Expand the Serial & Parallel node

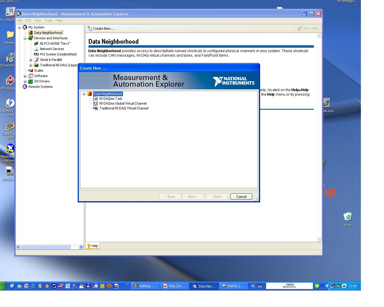(x=31, y=60)
